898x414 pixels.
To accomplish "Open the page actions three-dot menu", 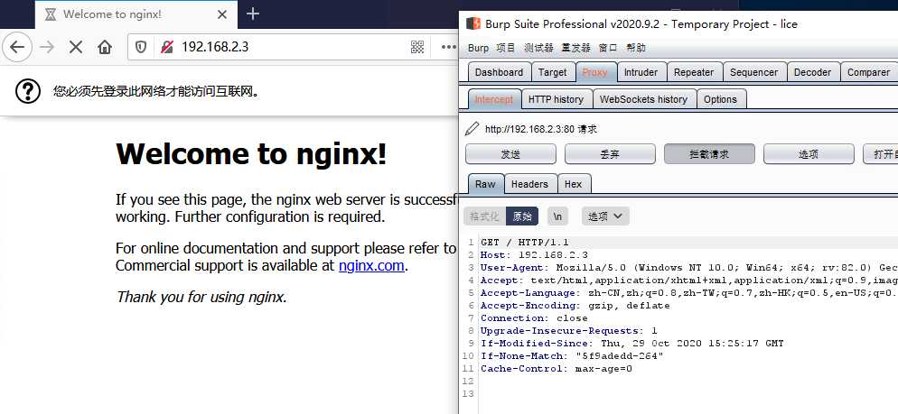I will [x=448, y=47].
